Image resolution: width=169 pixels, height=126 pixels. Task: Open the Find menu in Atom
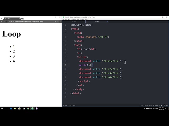coord(78,19)
